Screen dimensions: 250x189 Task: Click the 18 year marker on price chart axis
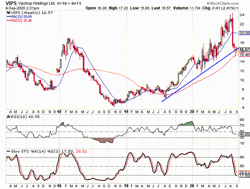pyautogui.click(x=59, y=112)
